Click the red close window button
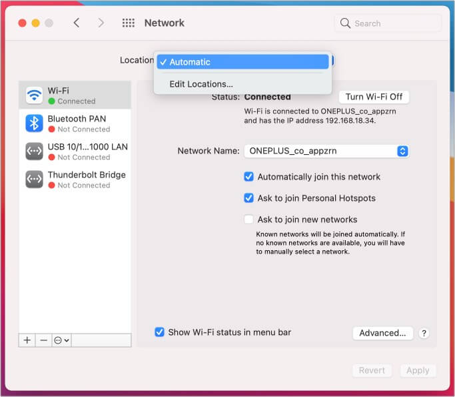The height and width of the screenshot is (397, 455). pyautogui.click(x=23, y=23)
